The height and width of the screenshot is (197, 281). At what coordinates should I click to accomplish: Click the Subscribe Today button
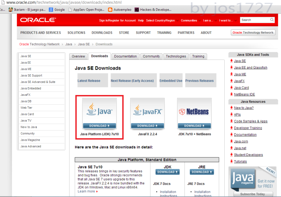pyautogui.click(x=253, y=194)
